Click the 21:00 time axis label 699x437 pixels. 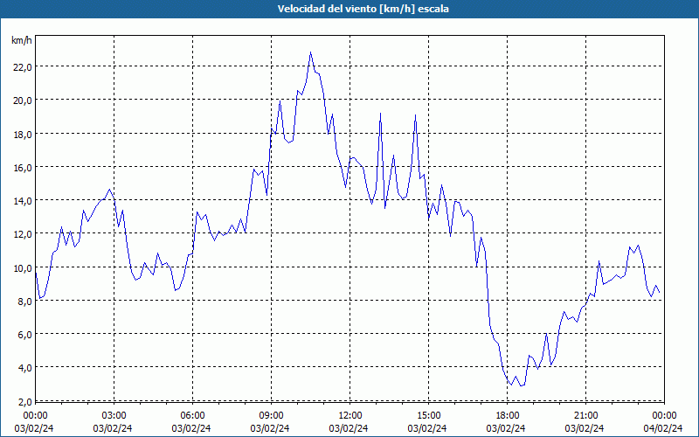(x=585, y=416)
